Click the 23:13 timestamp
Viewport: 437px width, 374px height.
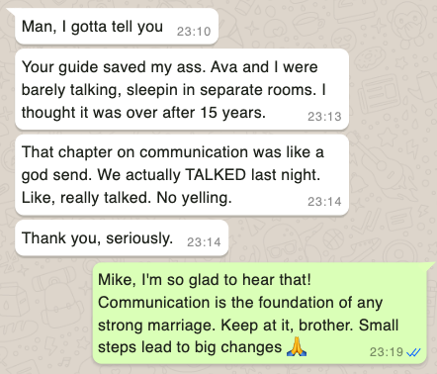click(x=324, y=117)
